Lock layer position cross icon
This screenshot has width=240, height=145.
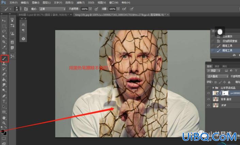coord(225,82)
